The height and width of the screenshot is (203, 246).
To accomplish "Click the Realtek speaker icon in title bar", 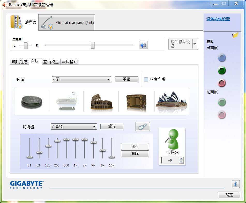I will point(5,5).
